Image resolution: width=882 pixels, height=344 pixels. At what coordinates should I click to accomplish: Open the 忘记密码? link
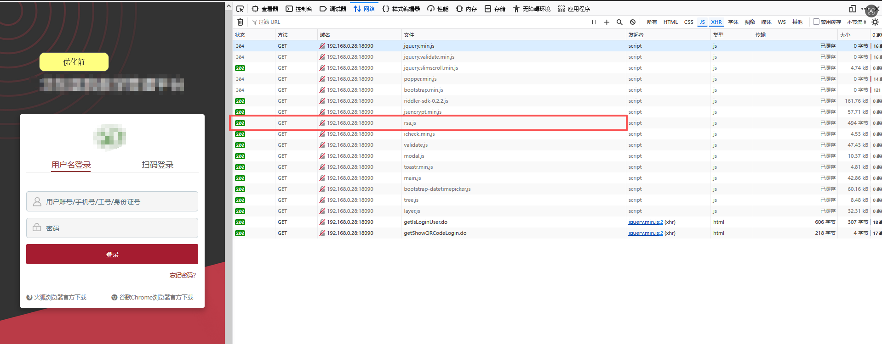click(x=183, y=275)
